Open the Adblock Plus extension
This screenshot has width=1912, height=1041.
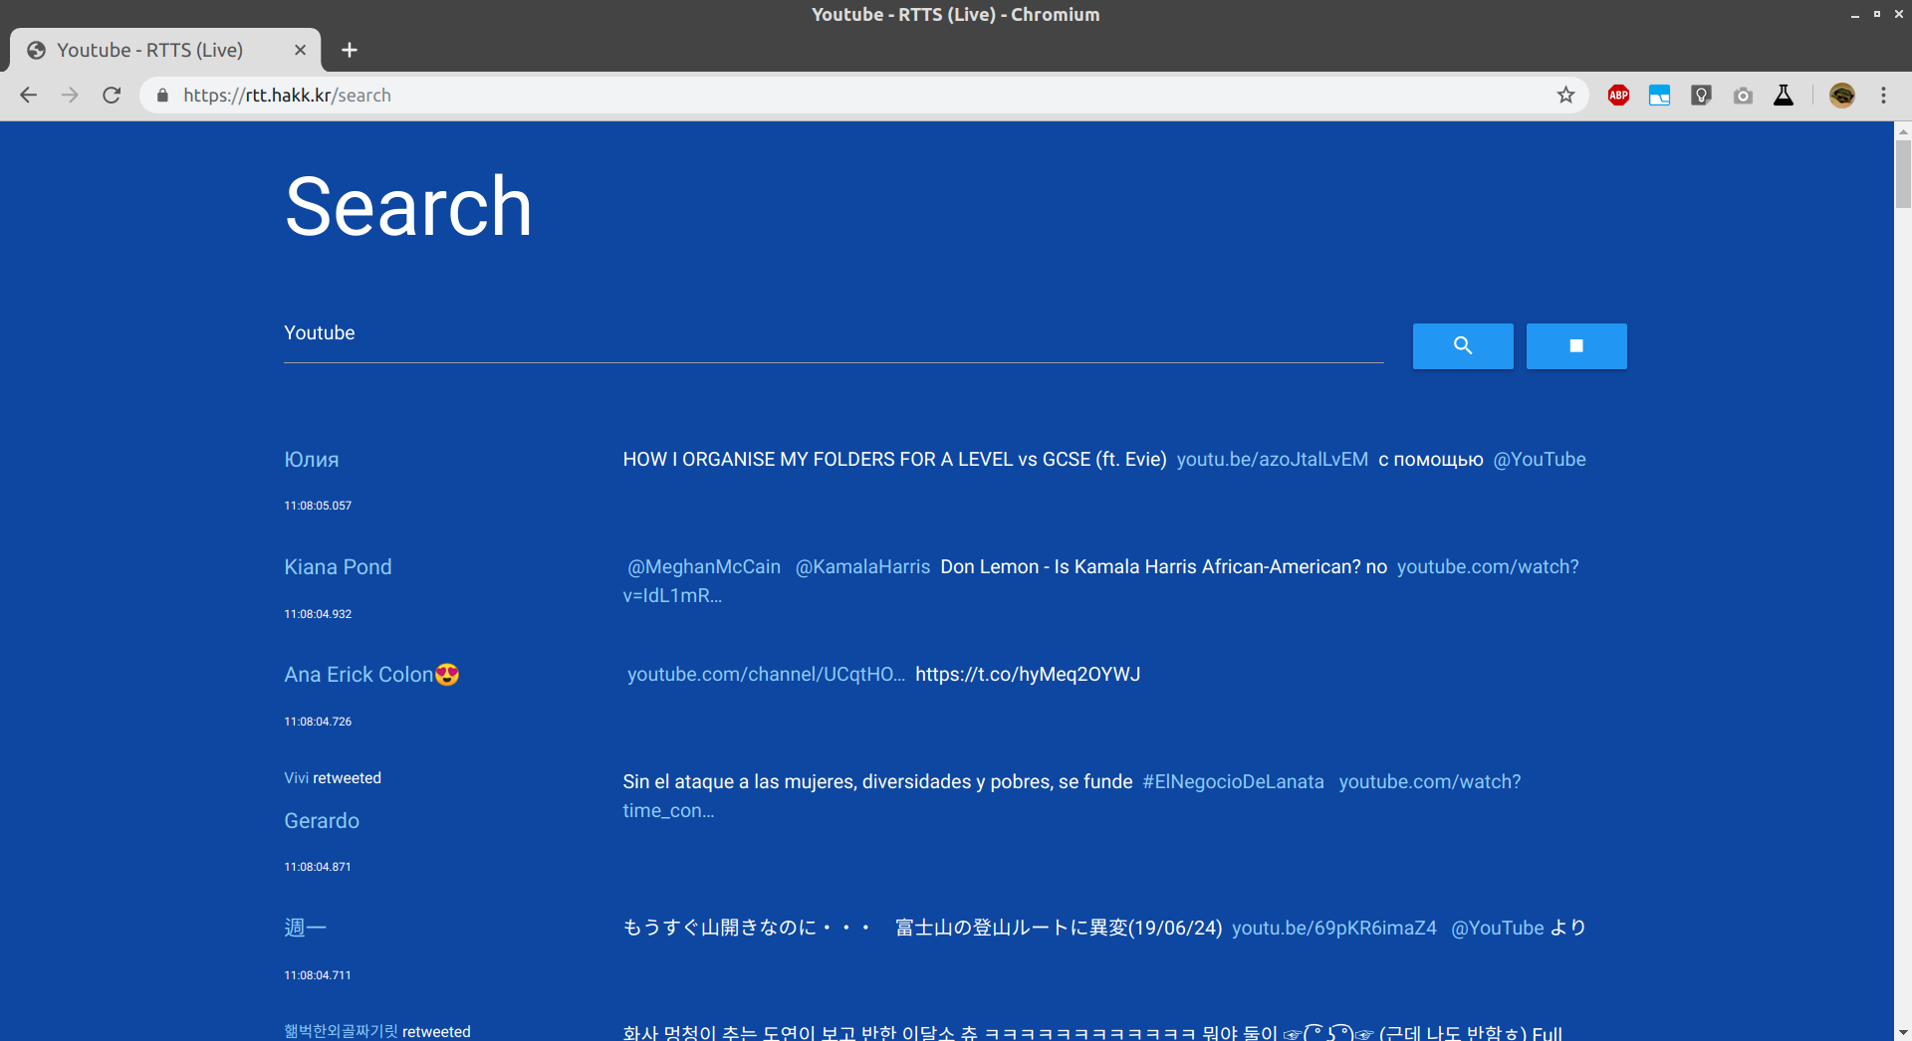pos(1618,96)
